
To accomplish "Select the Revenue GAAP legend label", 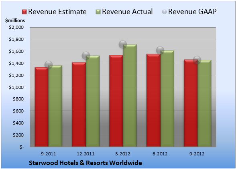I will 192,12.
